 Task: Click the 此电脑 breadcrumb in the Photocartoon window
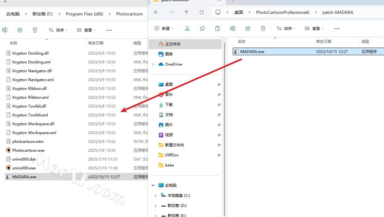coord(13,14)
